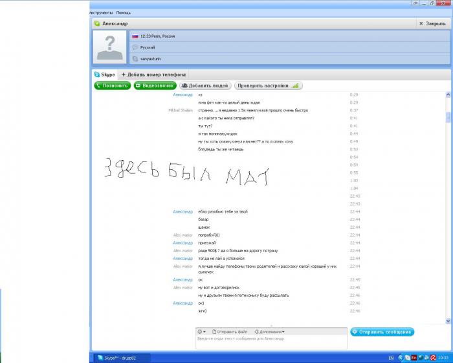Click the Skype name text sanyavturin
Screen dimensions: 453x363
[151, 59]
